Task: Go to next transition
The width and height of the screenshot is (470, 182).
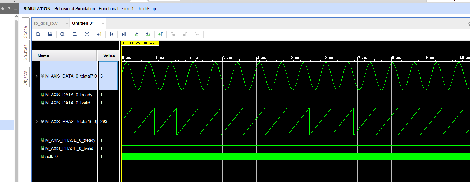Action: [x=148, y=34]
